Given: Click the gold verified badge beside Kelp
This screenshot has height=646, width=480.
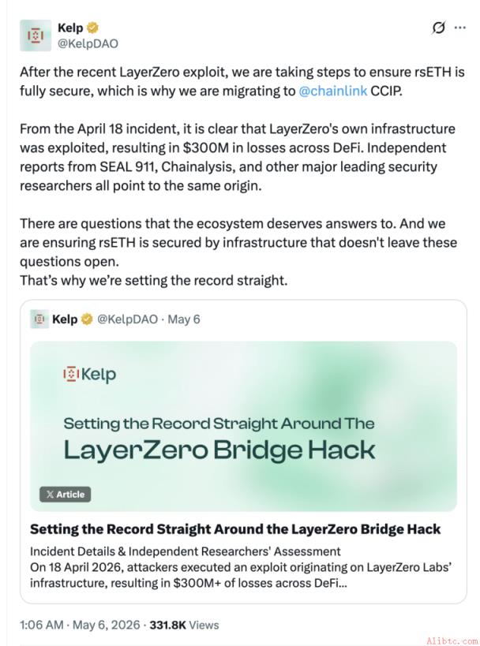Looking at the screenshot, I should tap(92, 28).
